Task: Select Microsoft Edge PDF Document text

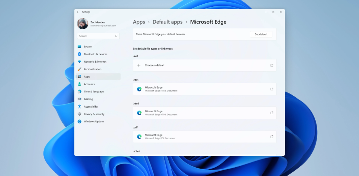Action: click(x=160, y=139)
